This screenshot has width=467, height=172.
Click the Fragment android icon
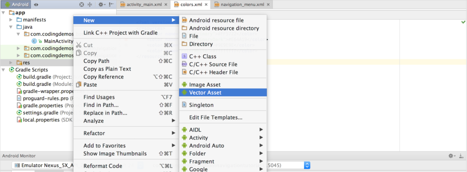[184, 161]
